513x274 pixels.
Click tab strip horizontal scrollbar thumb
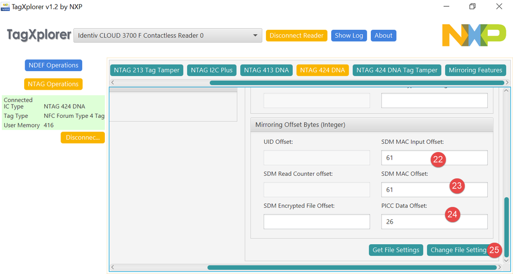(357, 82)
